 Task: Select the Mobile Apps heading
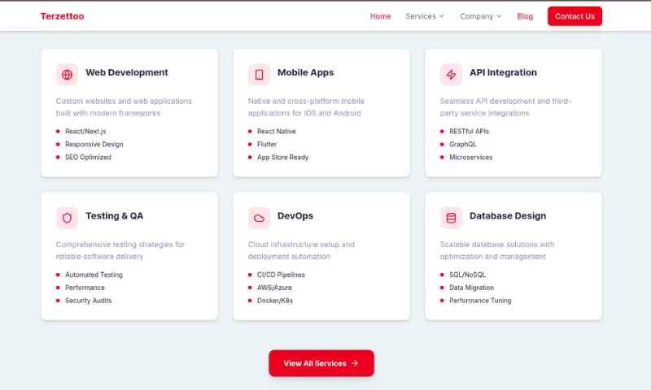click(x=305, y=72)
